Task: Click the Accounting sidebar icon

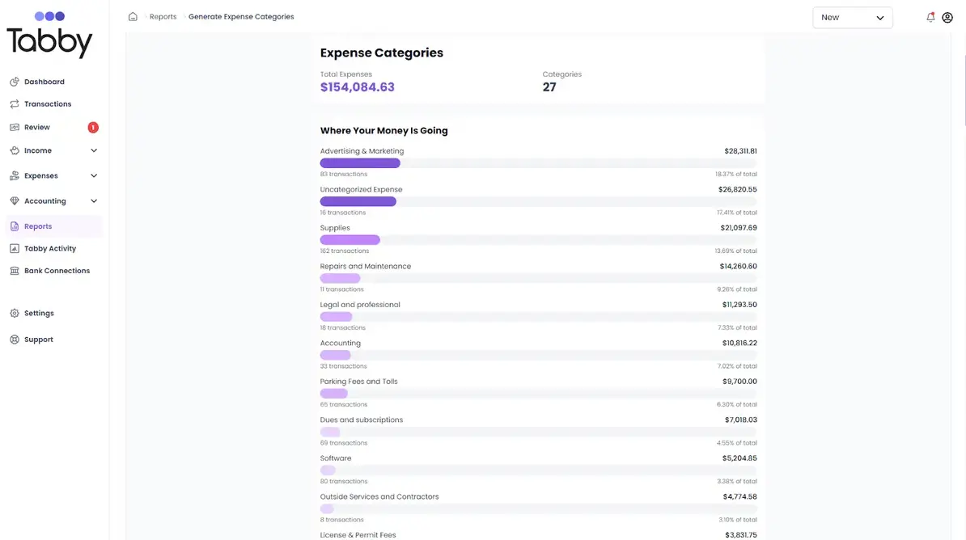Action: pyautogui.click(x=15, y=200)
